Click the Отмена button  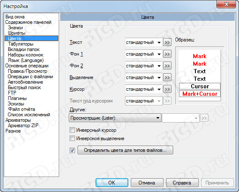[147, 182]
